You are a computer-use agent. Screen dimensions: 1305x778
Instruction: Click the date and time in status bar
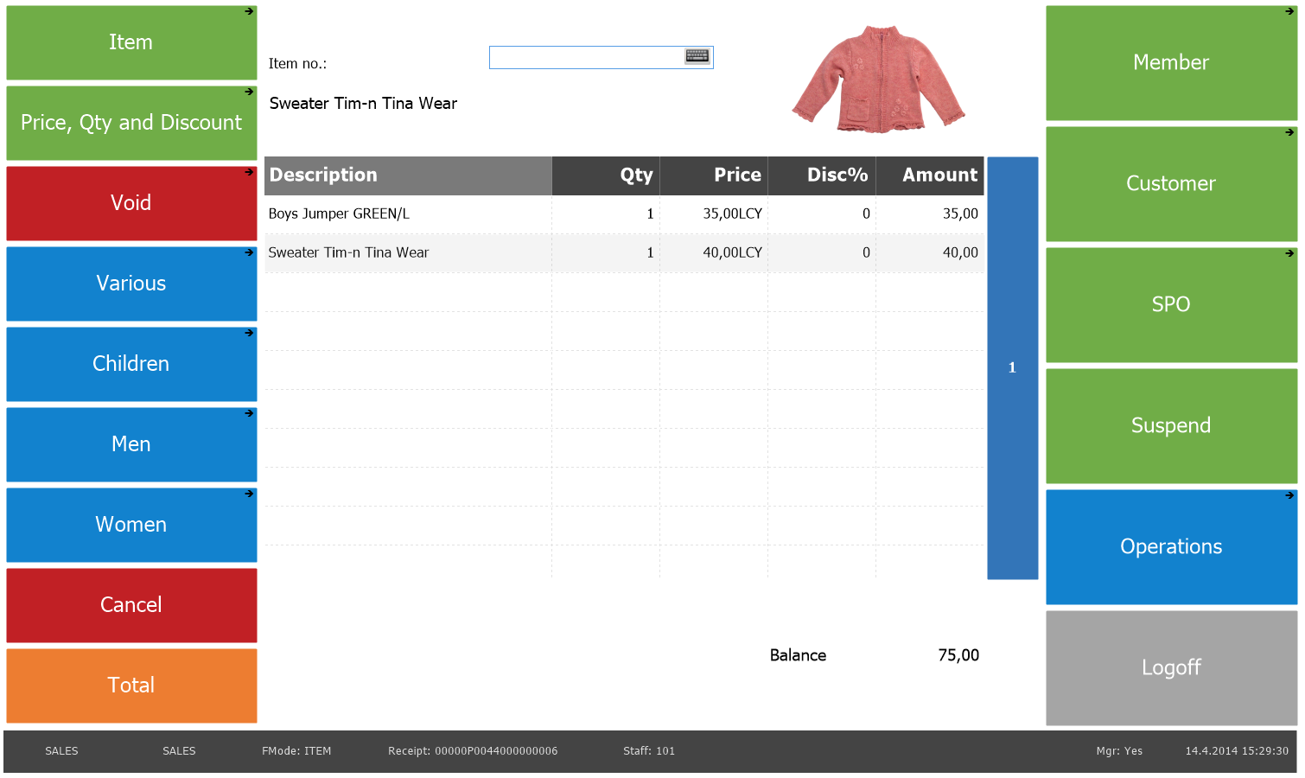coord(1237,751)
